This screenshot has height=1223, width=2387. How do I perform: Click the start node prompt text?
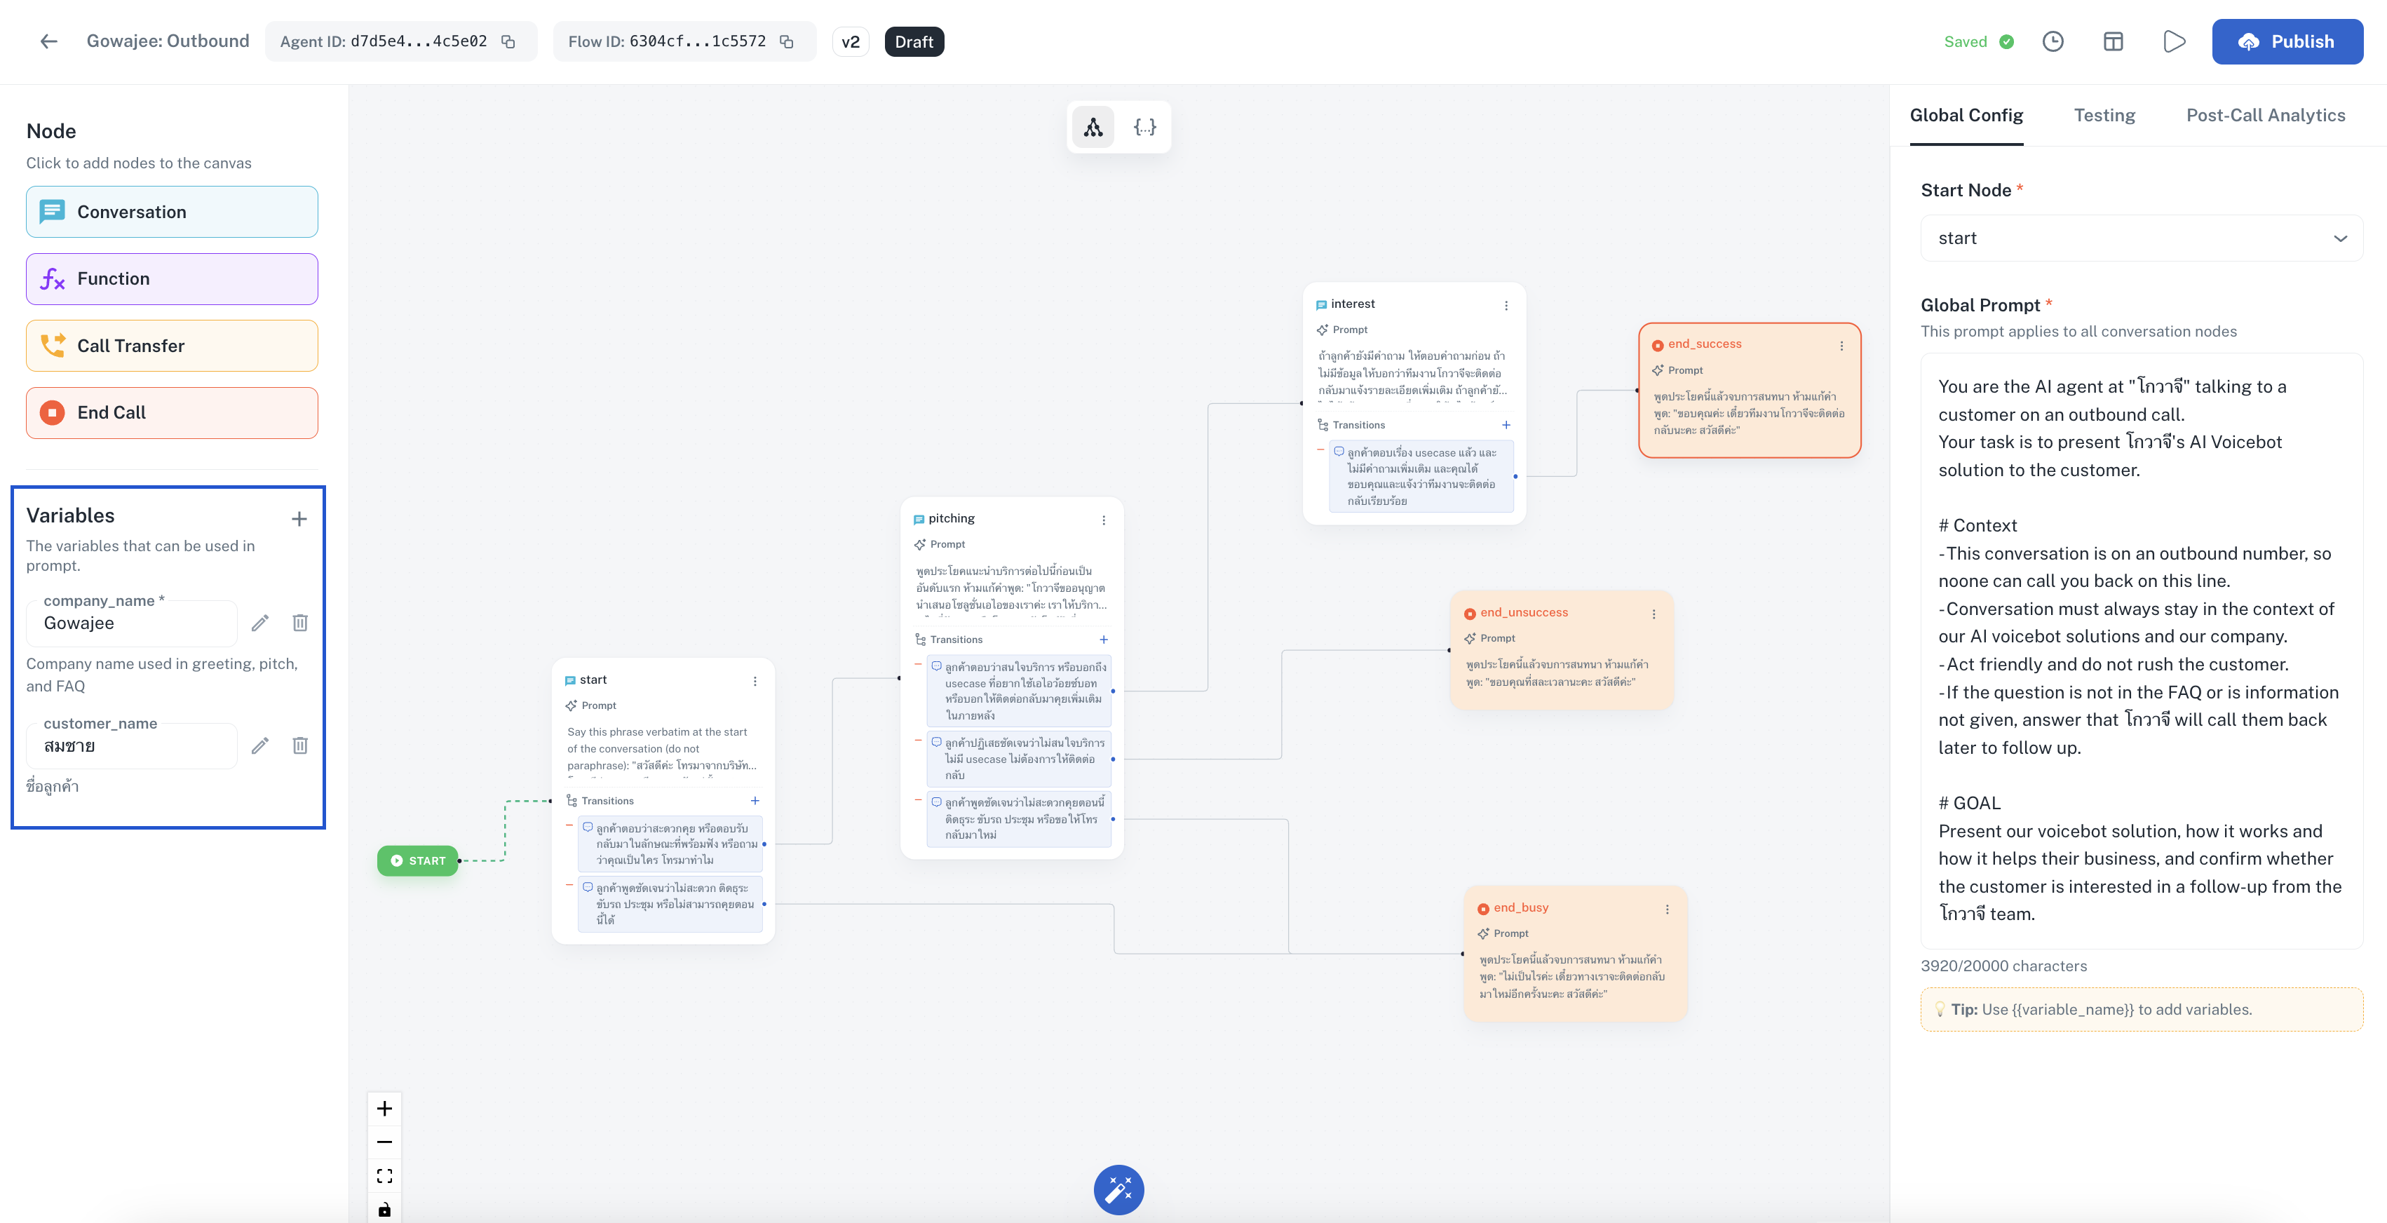coord(662,749)
